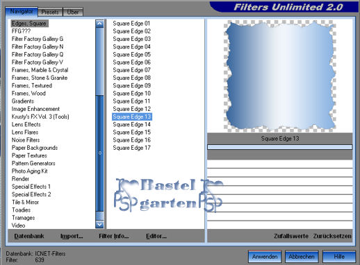
Task: Open Hilfe help button
Action: tap(339, 257)
